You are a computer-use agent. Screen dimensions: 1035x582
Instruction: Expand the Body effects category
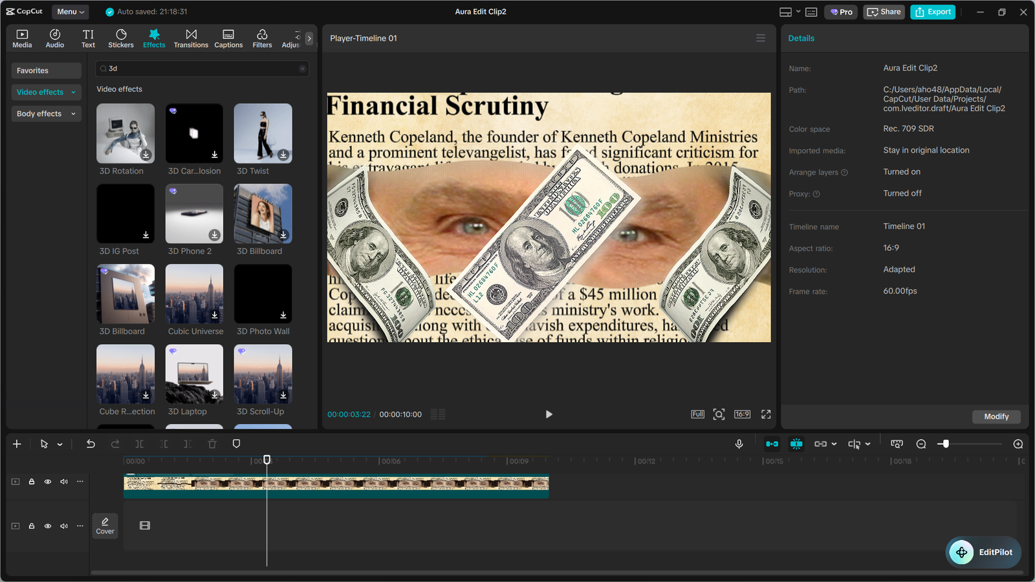[46, 114]
